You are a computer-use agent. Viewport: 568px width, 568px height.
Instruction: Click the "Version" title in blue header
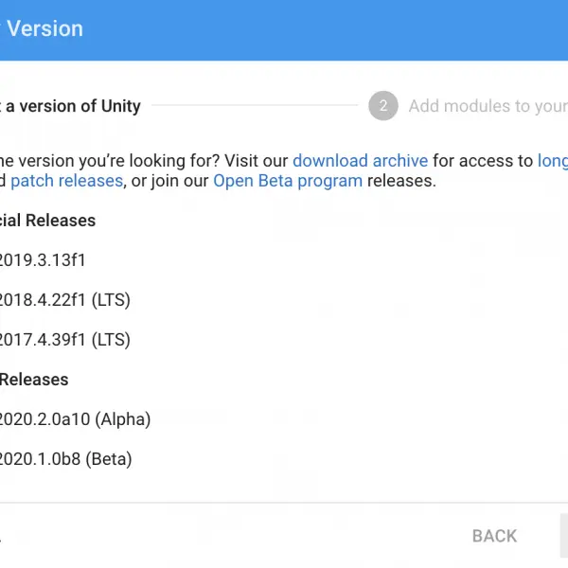pyautogui.click(x=44, y=28)
